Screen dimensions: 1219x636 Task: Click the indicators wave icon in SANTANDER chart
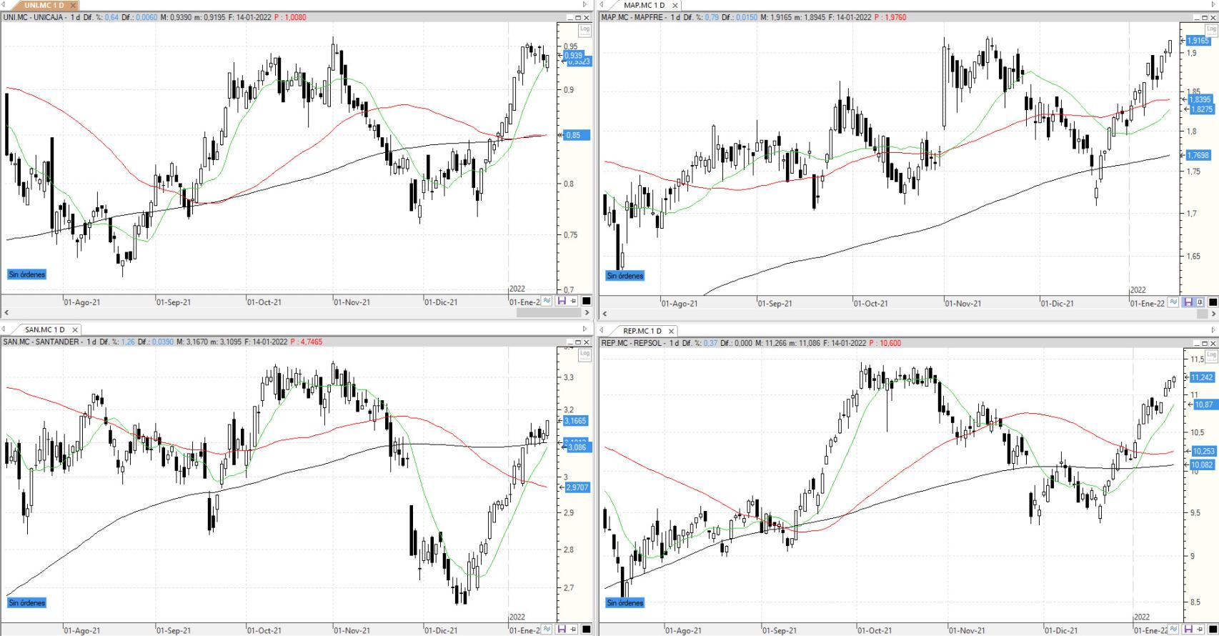tap(547, 630)
